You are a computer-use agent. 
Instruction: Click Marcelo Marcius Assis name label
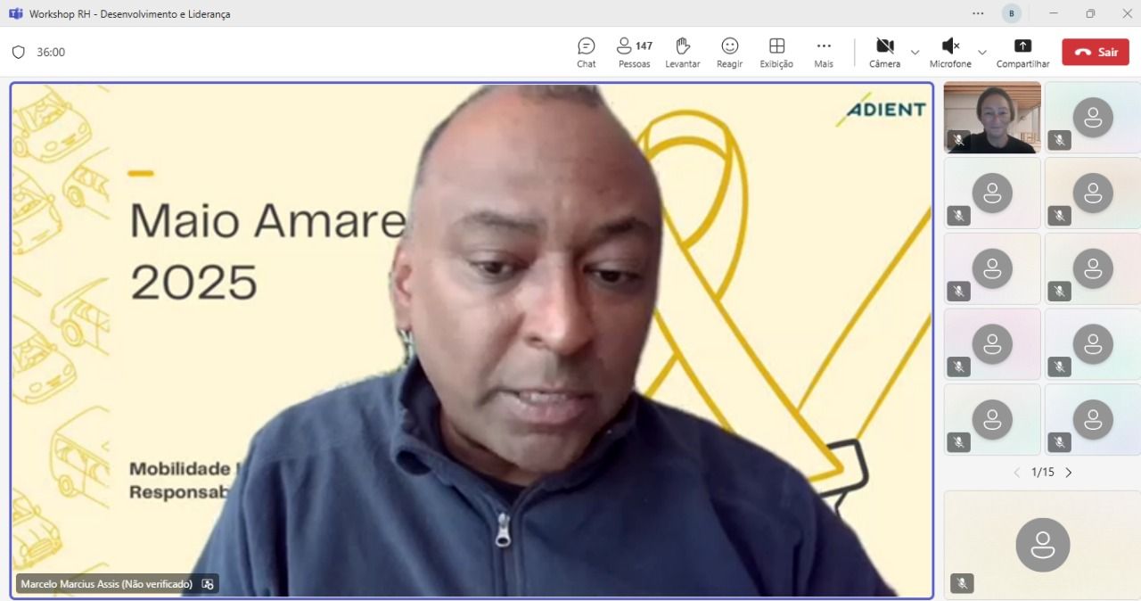[106, 584]
